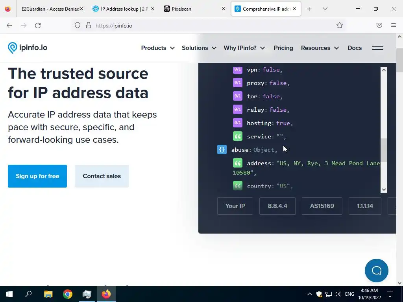The width and height of the screenshot is (403, 302).
Task: Select the AS15169 sample button
Action: pos(322,206)
